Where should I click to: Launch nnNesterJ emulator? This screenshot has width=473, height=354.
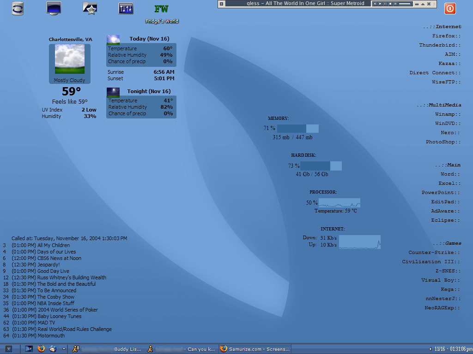pos(443,299)
